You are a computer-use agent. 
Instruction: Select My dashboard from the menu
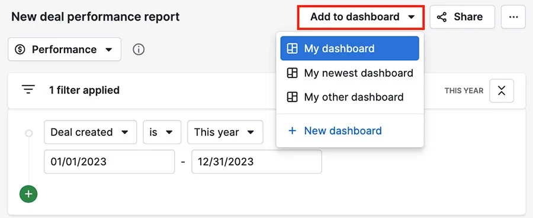pos(350,48)
